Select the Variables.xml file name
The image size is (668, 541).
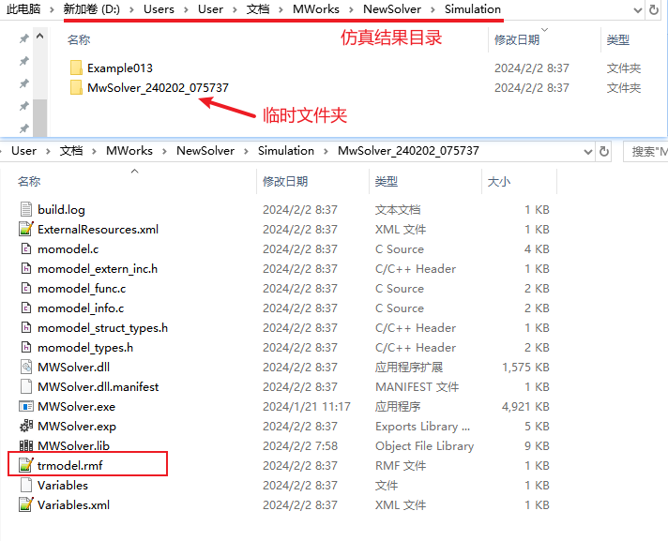(73, 505)
